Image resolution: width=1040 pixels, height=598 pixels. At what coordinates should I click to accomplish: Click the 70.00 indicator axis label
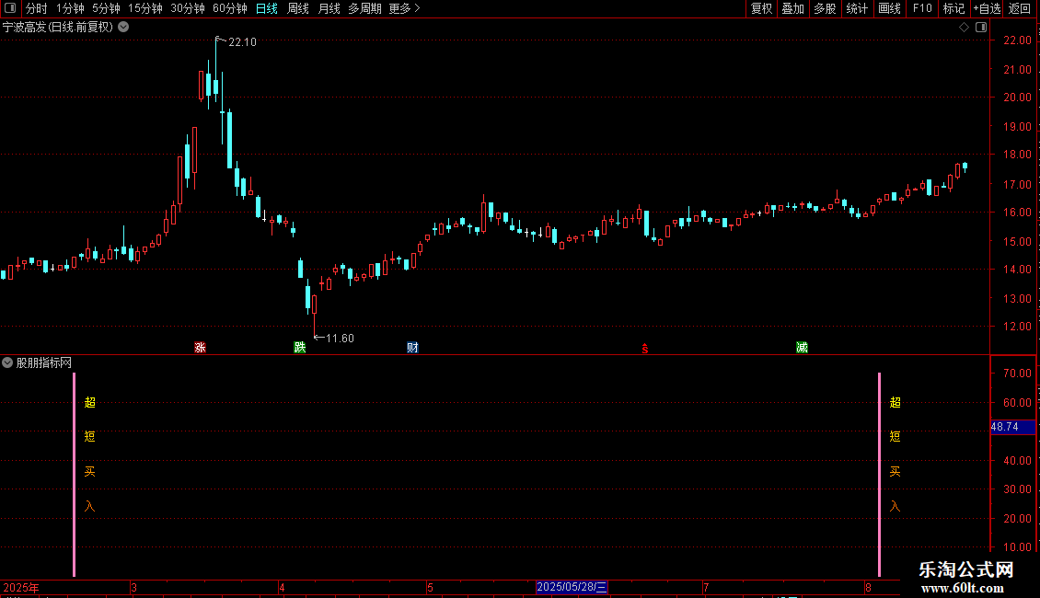pos(1017,374)
